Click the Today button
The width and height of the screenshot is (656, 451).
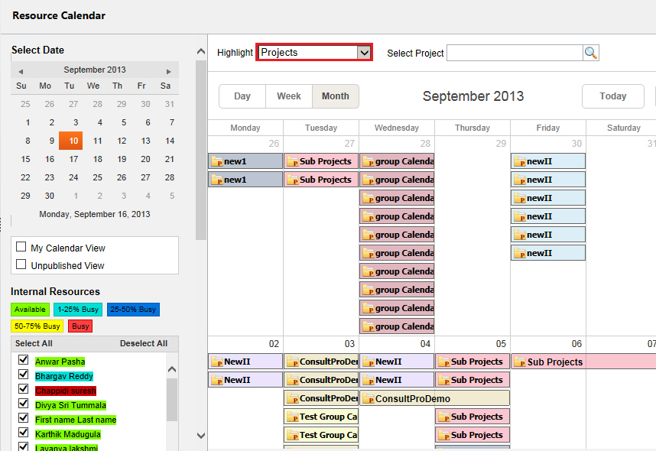click(612, 96)
